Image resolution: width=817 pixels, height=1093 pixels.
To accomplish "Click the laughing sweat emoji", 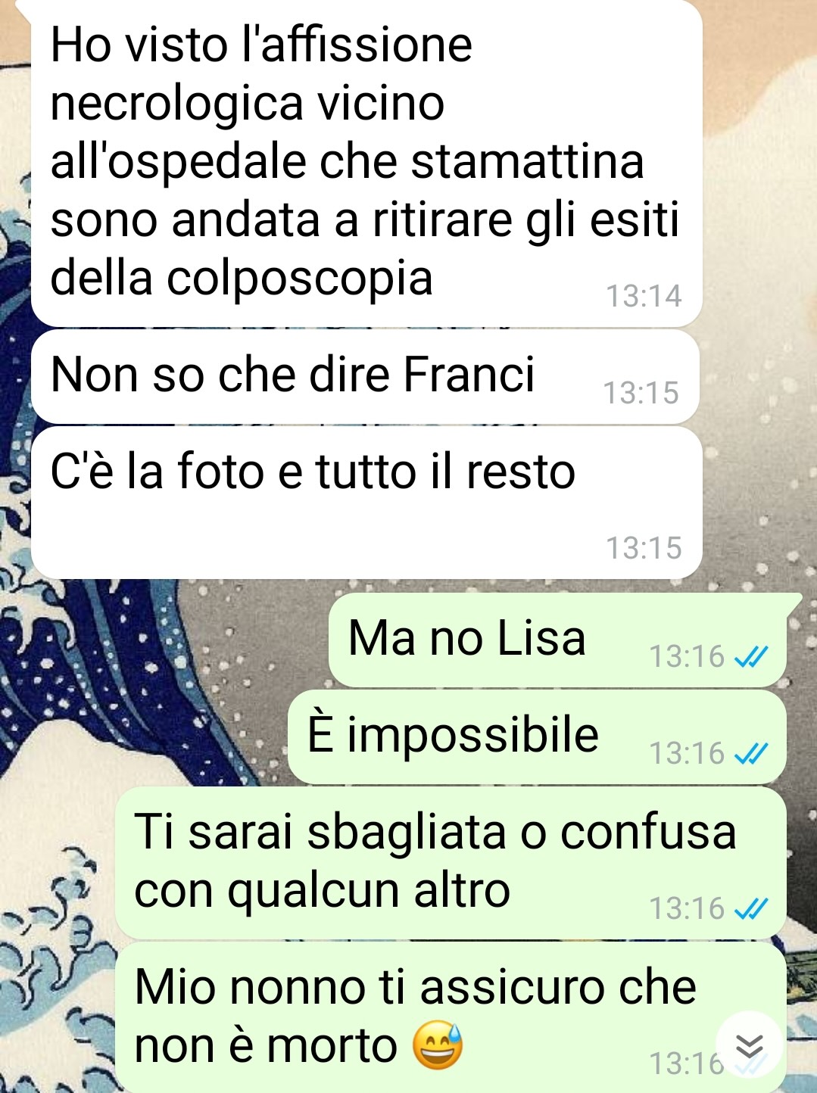I will click(x=438, y=1046).
